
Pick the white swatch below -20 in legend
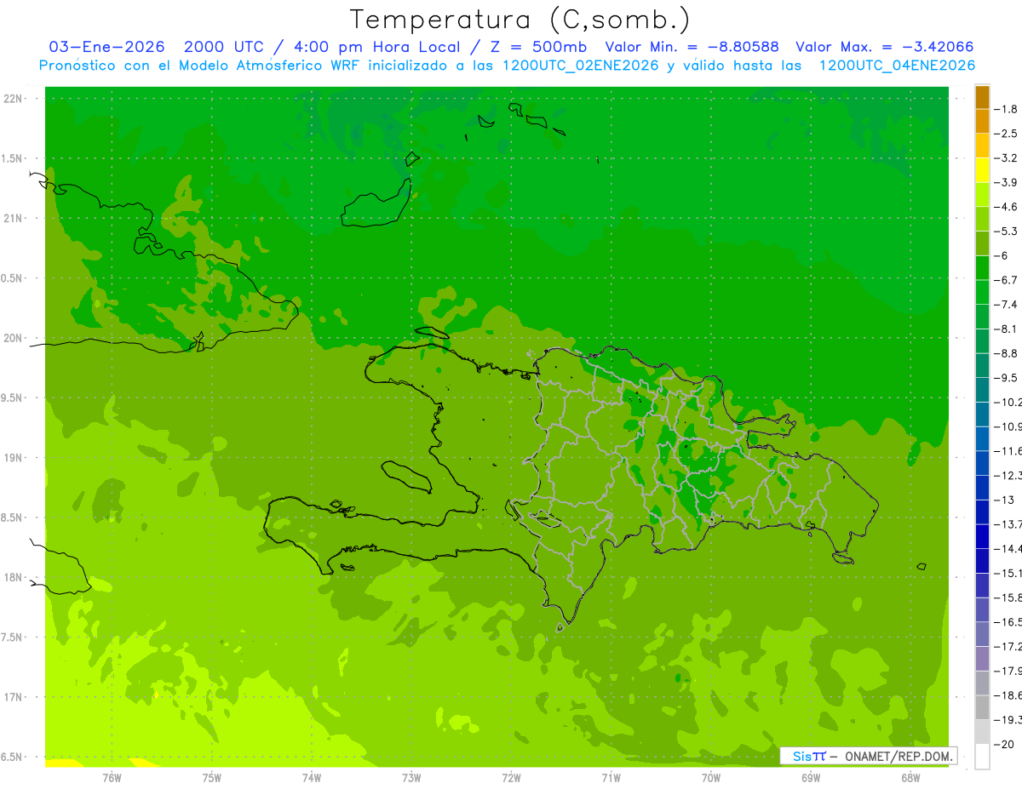point(982,757)
